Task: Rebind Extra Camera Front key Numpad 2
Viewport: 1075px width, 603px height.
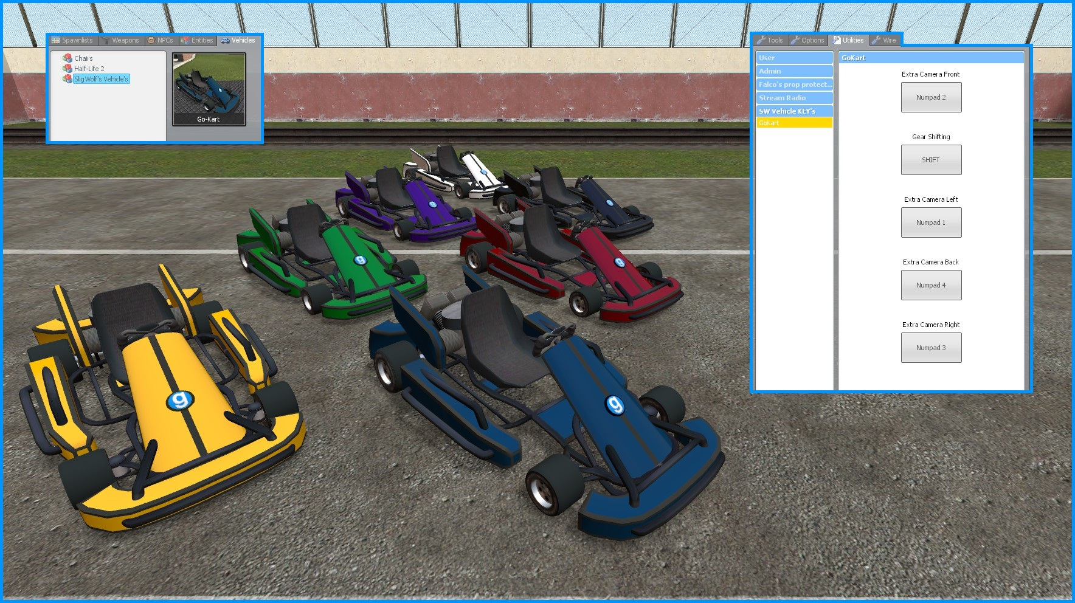Action: point(931,97)
